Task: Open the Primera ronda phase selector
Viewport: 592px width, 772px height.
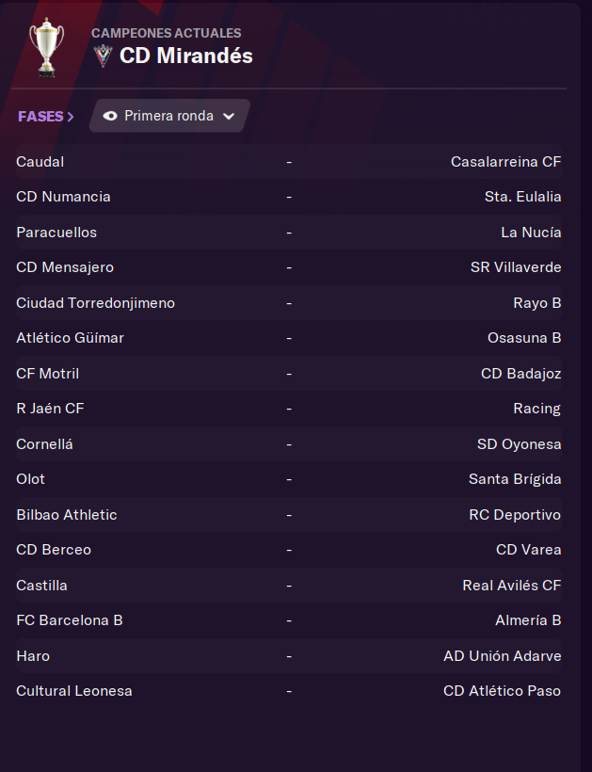Action: point(169,116)
